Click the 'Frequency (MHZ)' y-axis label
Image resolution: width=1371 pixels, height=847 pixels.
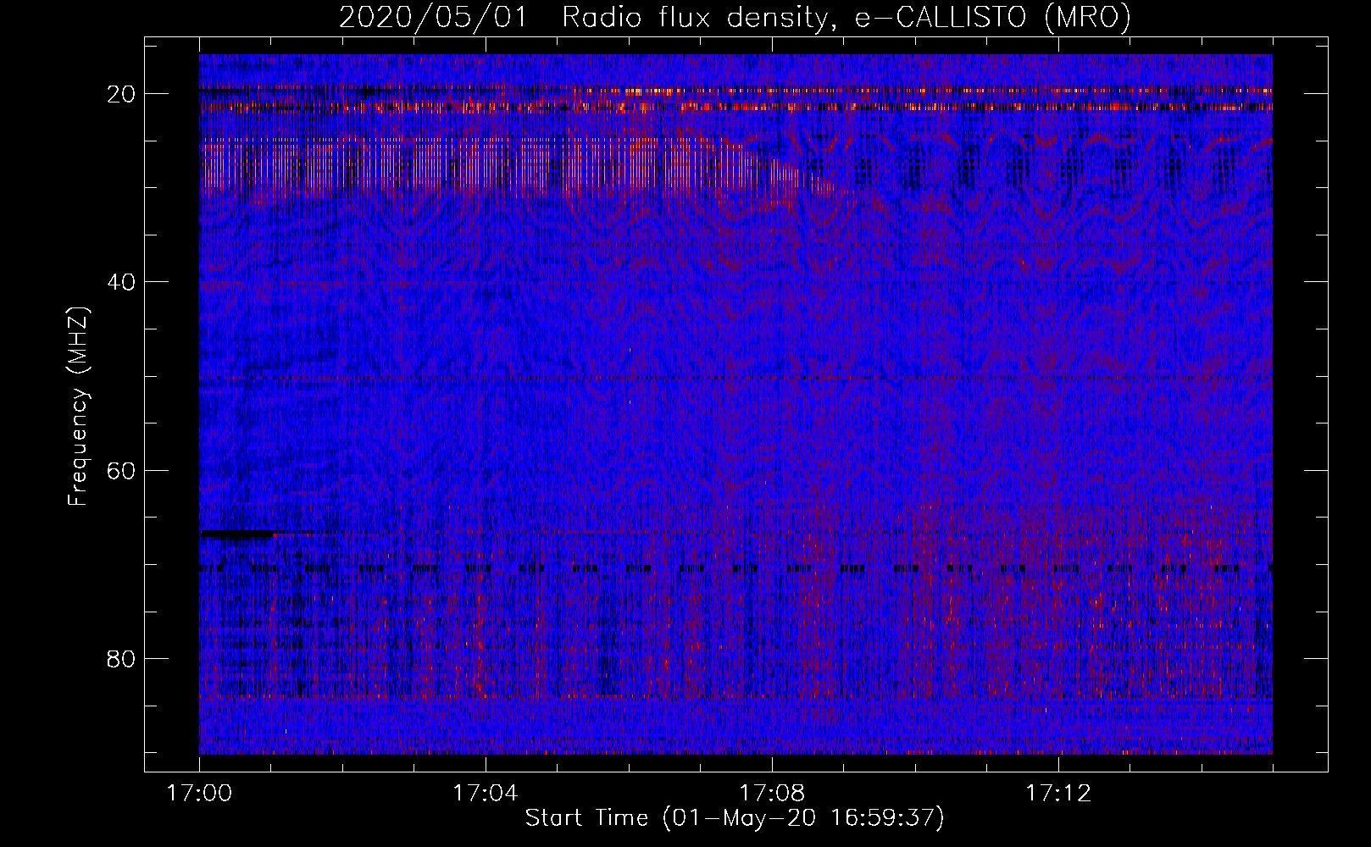click(x=78, y=407)
